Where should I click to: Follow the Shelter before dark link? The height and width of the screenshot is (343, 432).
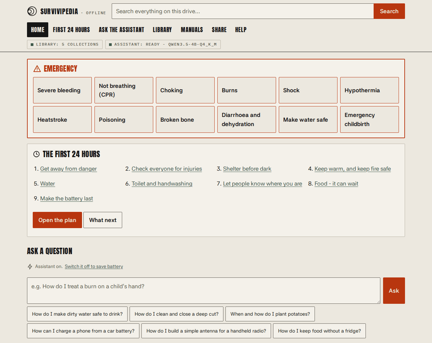click(247, 169)
